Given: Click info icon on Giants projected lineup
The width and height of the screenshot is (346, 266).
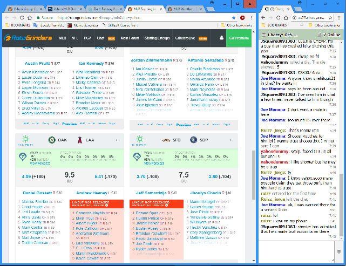Looking at the screenshot, I should point(167,206).
